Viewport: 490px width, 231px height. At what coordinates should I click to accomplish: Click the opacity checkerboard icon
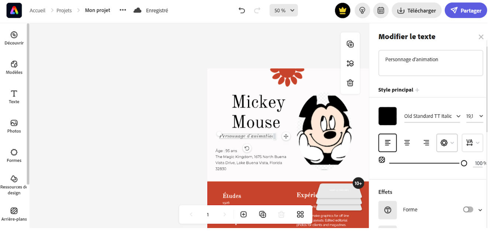click(382, 160)
